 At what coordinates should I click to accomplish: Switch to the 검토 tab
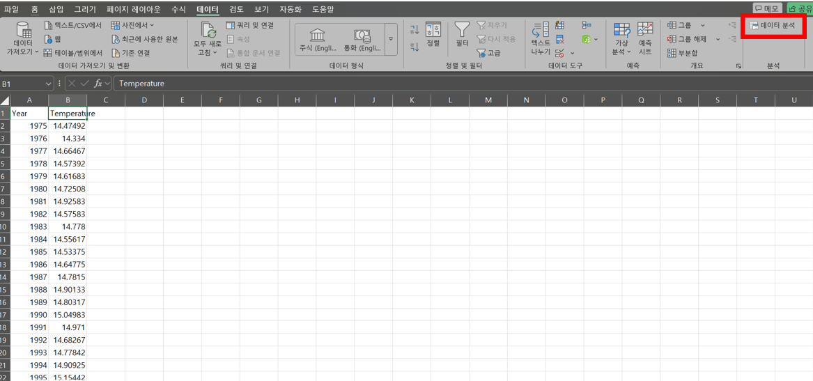236,9
